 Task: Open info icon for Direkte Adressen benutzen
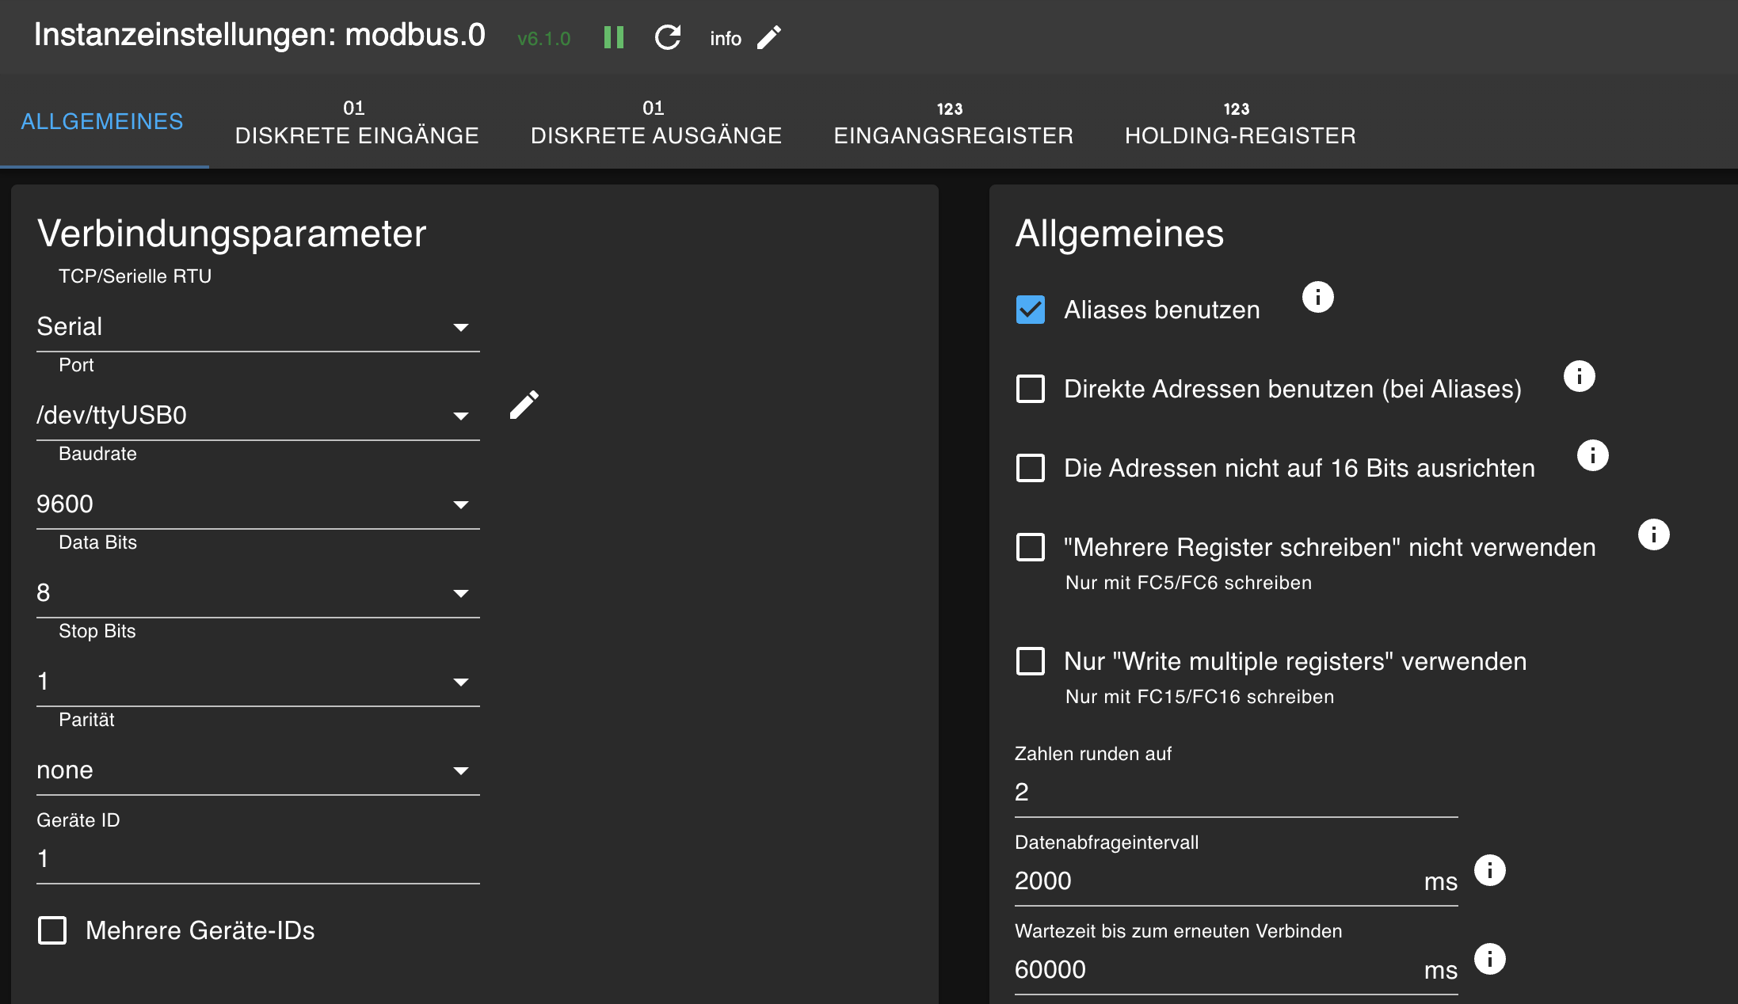point(1579,376)
